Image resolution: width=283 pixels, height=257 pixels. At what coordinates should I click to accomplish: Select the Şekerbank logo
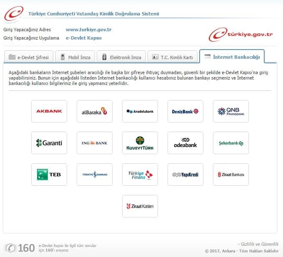(x=231, y=143)
